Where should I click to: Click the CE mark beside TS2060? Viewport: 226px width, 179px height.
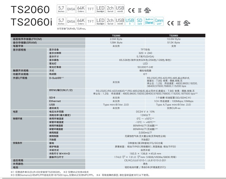(131, 11)
